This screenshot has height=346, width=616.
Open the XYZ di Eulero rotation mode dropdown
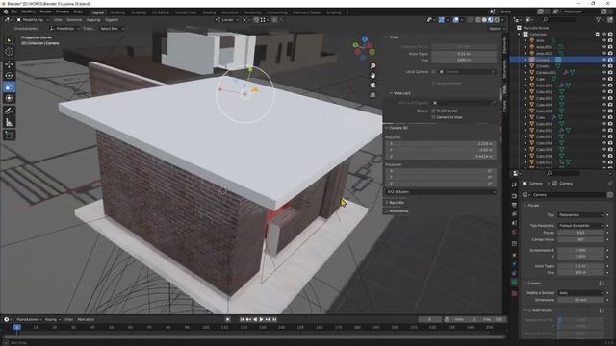[441, 192]
